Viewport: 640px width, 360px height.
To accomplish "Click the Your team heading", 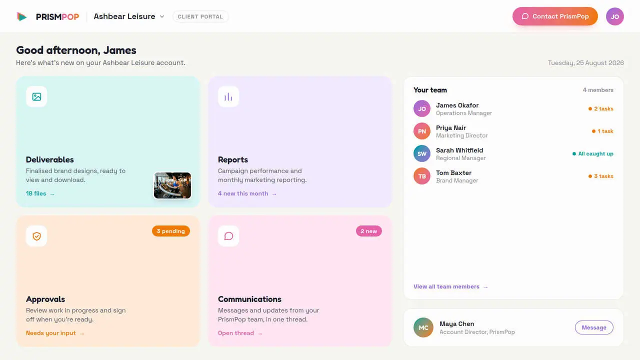I will (x=430, y=90).
